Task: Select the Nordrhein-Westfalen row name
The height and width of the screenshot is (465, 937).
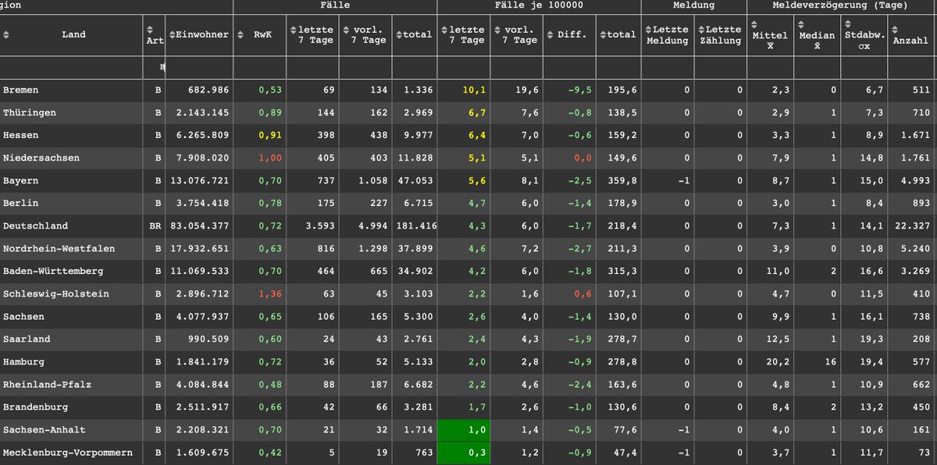Action: pyautogui.click(x=59, y=249)
